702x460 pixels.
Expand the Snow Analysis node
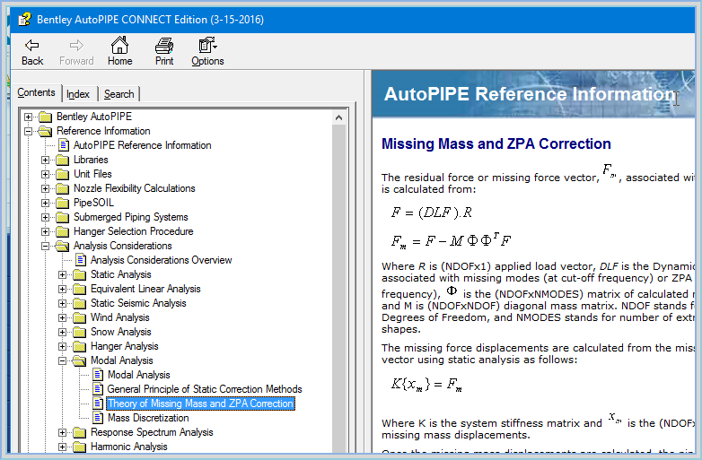(x=63, y=332)
